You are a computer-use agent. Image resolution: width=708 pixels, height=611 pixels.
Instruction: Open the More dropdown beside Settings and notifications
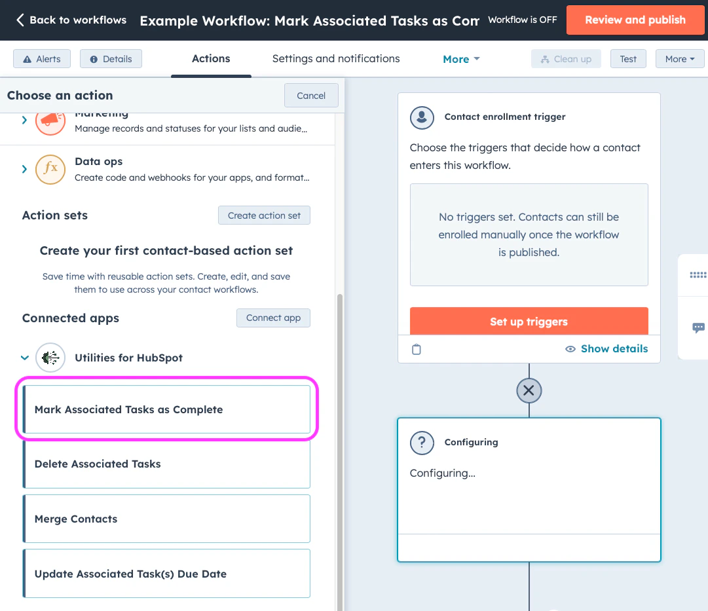click(460, 58)
